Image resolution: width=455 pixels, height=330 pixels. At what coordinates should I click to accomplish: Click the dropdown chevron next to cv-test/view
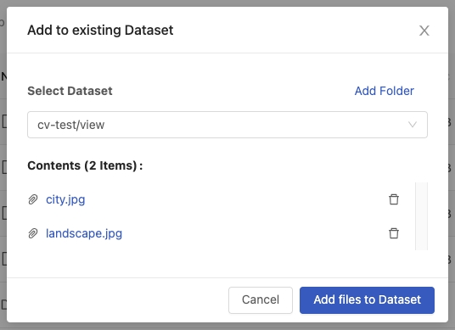[413, 125]
